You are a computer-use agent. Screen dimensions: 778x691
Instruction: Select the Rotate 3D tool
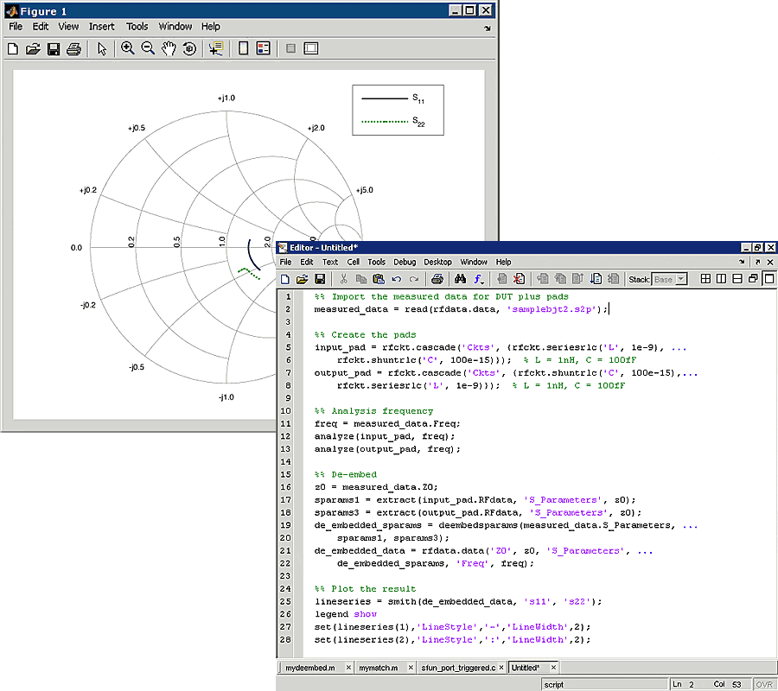[x=189, y=48]
